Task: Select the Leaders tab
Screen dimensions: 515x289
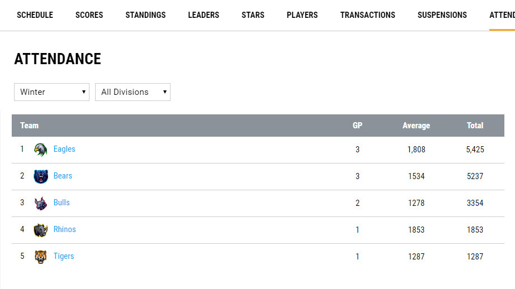Action: (x=204, y=15)
